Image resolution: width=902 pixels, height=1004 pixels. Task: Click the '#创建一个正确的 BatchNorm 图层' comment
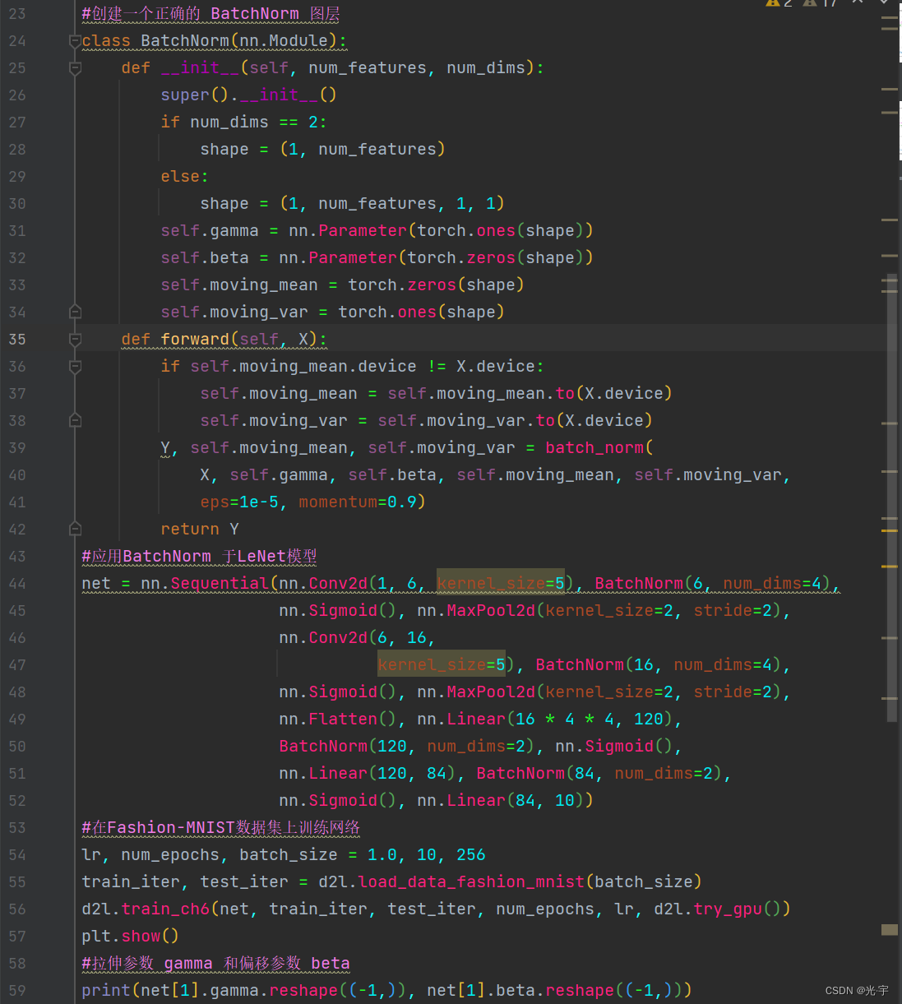[210, 14]
